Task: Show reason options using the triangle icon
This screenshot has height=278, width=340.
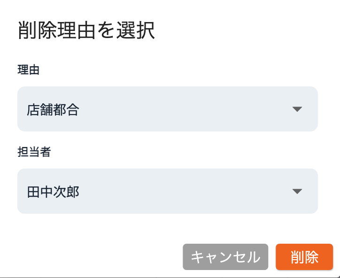Action: point(296,109)
